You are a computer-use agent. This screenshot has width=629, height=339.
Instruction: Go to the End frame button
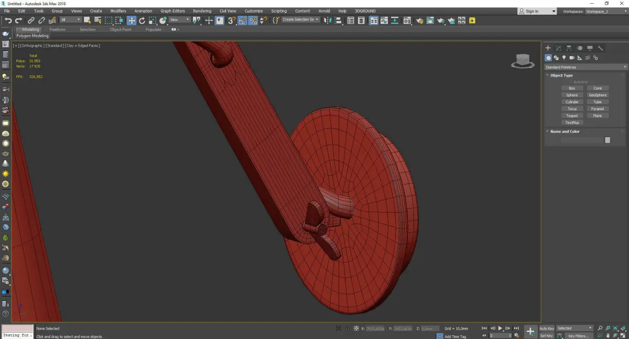[516, 328]
